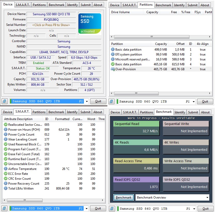Click the info icon beside Power-on Hours (POH)
The image size is (215, 212).
click(x=6, y=130)
